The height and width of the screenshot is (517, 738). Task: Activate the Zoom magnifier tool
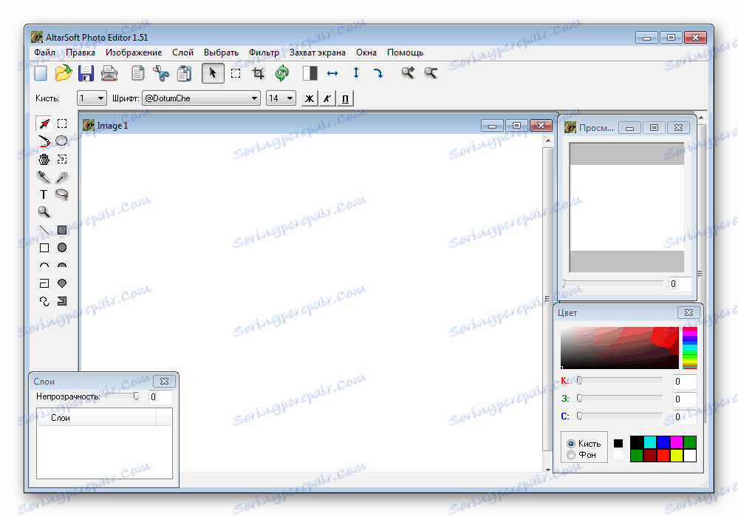coord(44,212)
